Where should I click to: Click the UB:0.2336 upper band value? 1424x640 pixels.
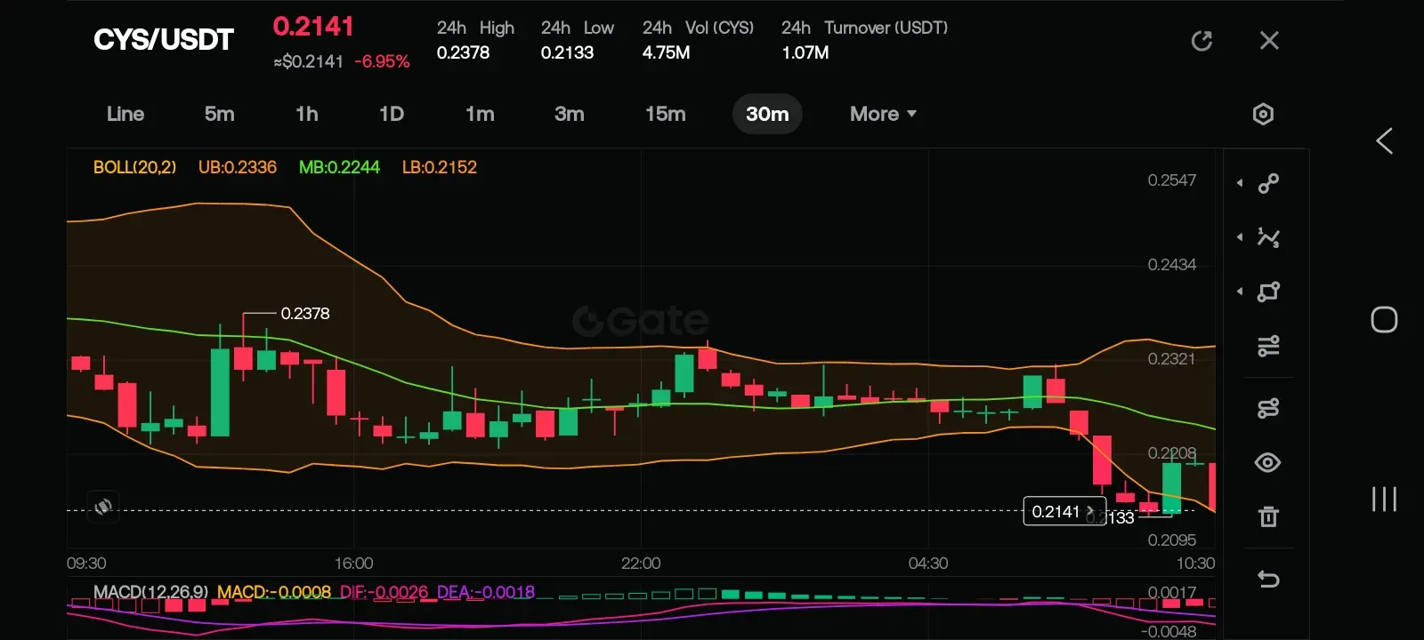point(238,167)
